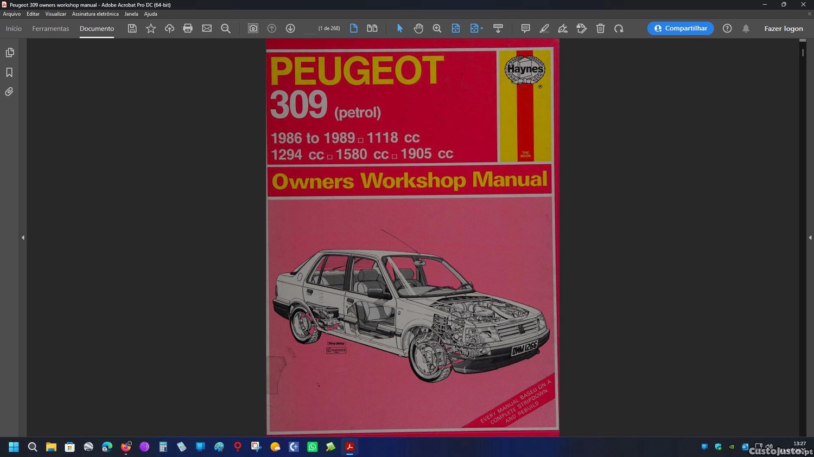Open the Edit PDF tool icon
The image size is (814, 457).
pos(582,28)
